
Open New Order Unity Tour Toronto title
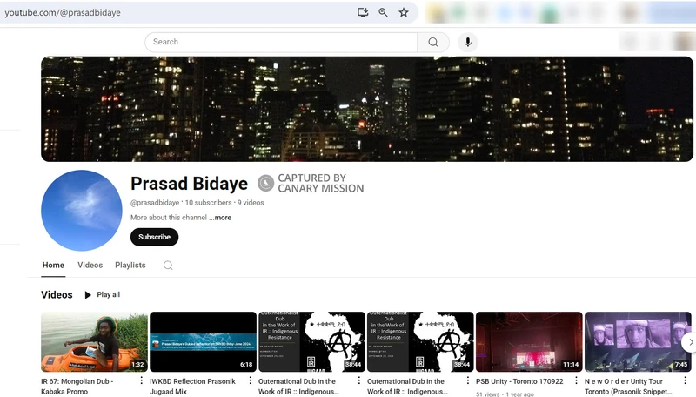pyautogui.click(x=627, y=387)
